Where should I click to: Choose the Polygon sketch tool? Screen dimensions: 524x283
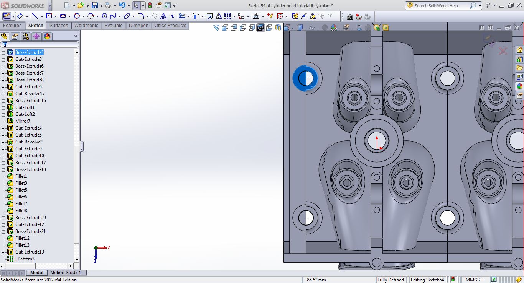pyautogui.click(x=104, y=16)
